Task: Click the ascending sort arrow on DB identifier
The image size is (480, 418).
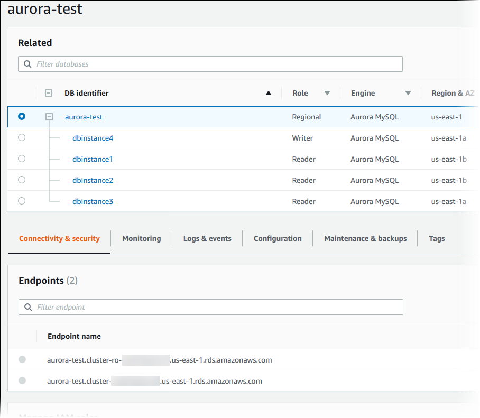Action: click(269, 92)
